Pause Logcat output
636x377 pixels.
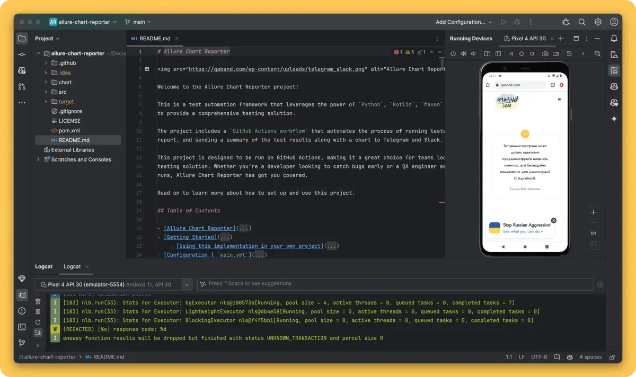[x=38, y=312]
